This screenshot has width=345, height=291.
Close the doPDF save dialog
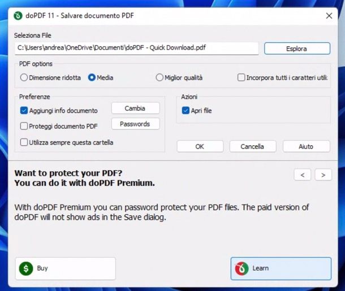(x=329, y=16)
